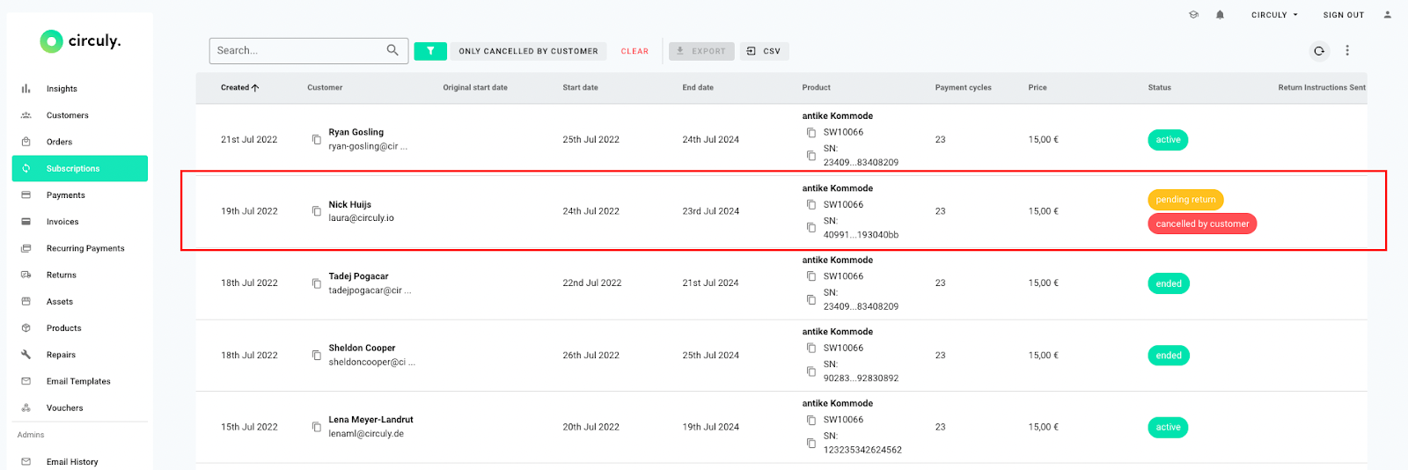Open Email History in sidebar
Image resolution: width=1408 pixels, height=470 pixels.
(80, 462)
